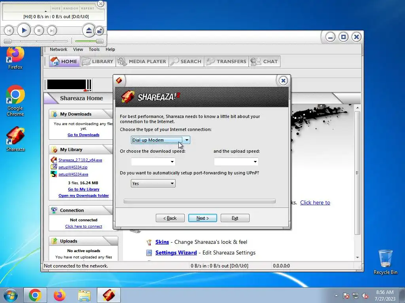Screen dimensions: 405x303
Task: Click the File Explorer icon in the taskbar
Action: tap(84, 295)
